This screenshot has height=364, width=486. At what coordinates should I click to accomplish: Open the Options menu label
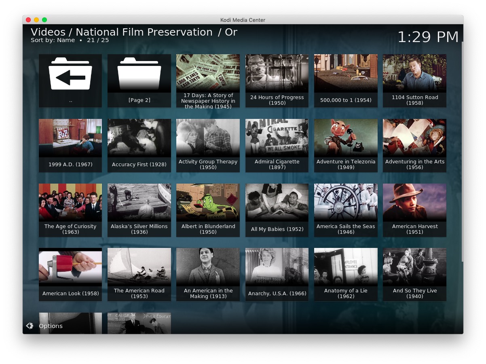(x=51, y=326)
